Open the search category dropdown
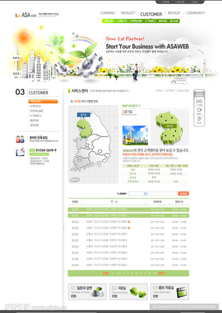The image size is (222, 313). click(138, 194)
